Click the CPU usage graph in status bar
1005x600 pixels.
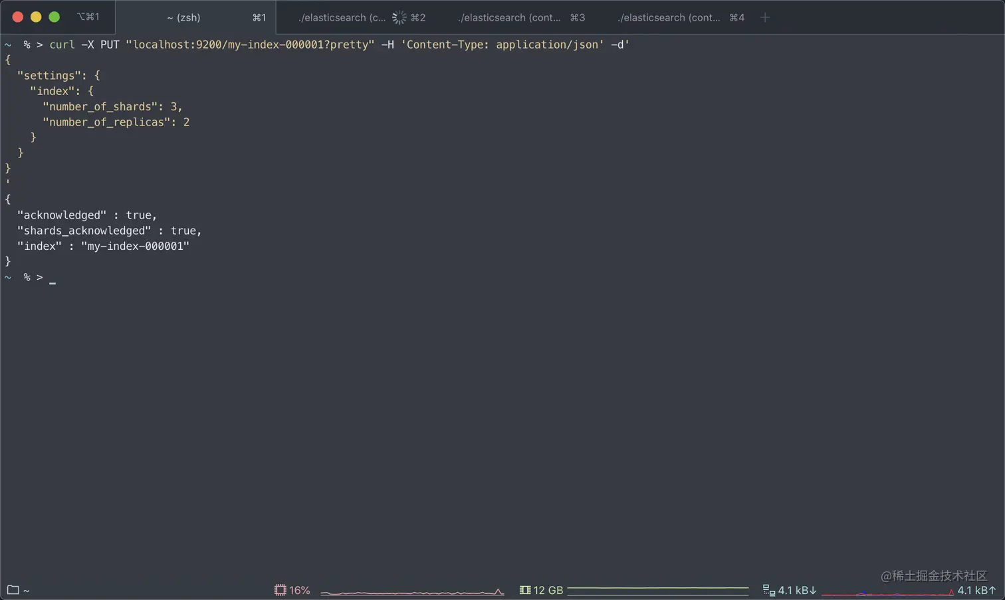coord(412,591)
